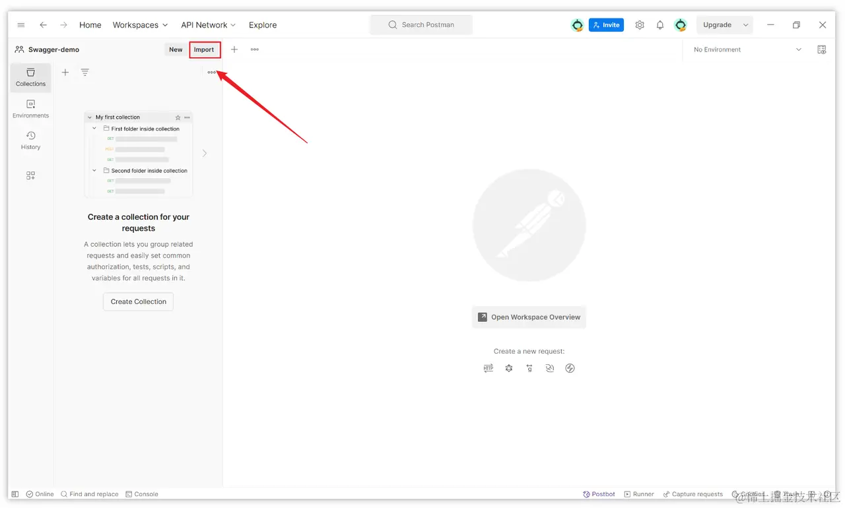The width and height of the screenshot is (845, 508).
Task: Go to Home
Action: pos(90,25)
